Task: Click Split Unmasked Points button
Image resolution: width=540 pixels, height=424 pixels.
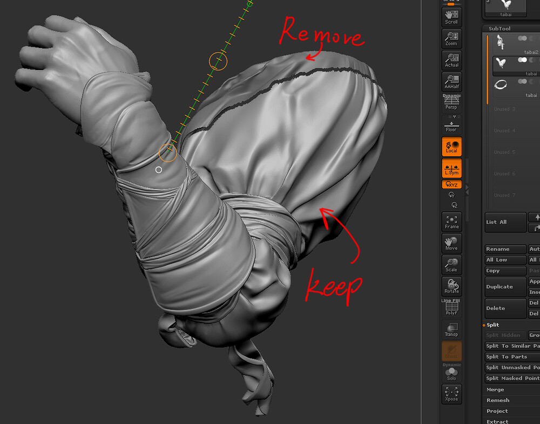Action: [x=512, y=367]
